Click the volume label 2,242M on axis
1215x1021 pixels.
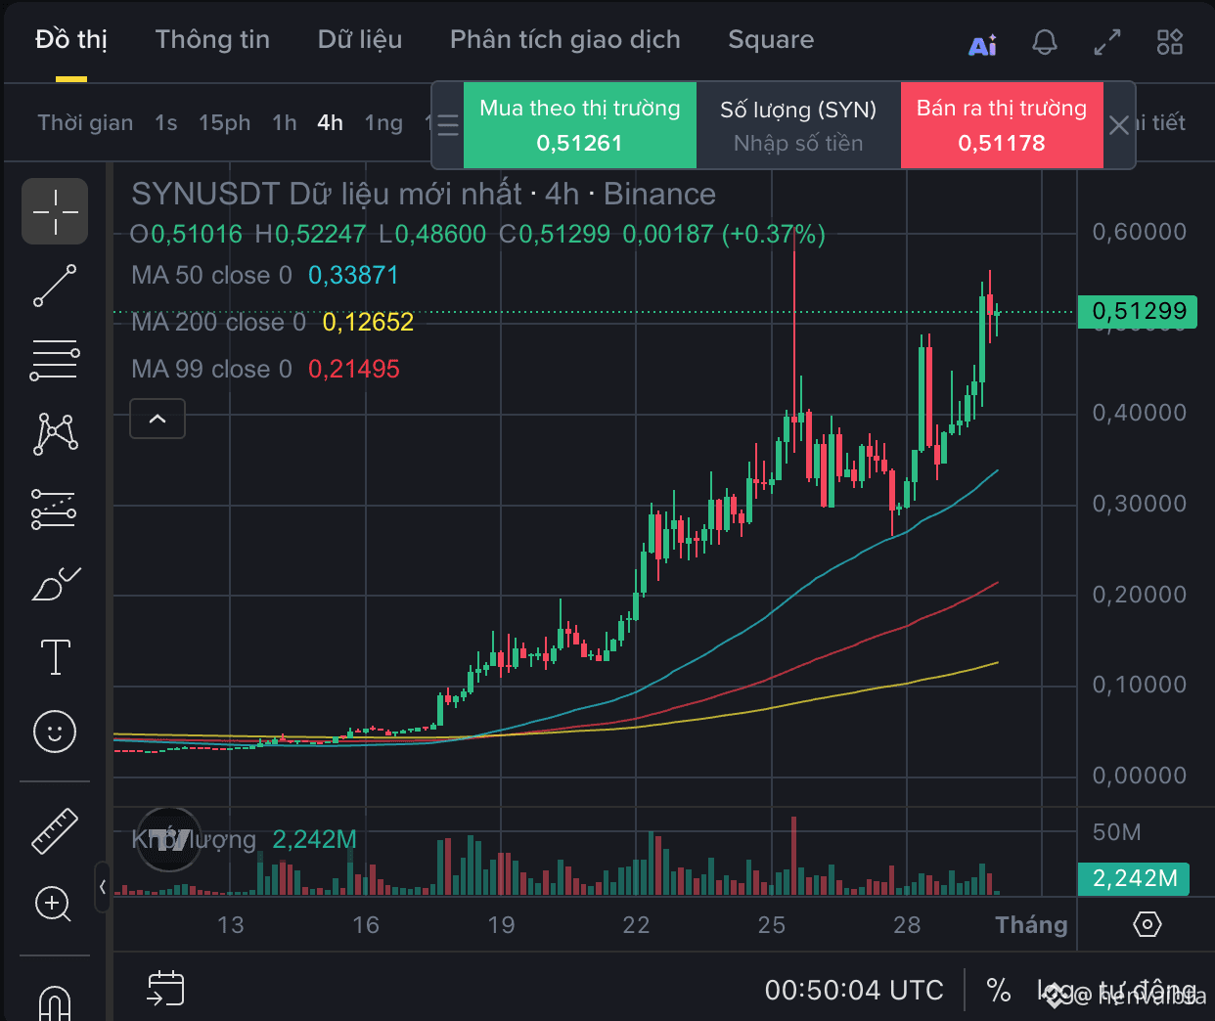[1134, 878]
